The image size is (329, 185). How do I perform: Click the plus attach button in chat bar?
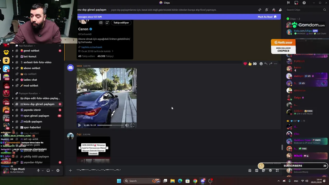(x=70, y=170)
